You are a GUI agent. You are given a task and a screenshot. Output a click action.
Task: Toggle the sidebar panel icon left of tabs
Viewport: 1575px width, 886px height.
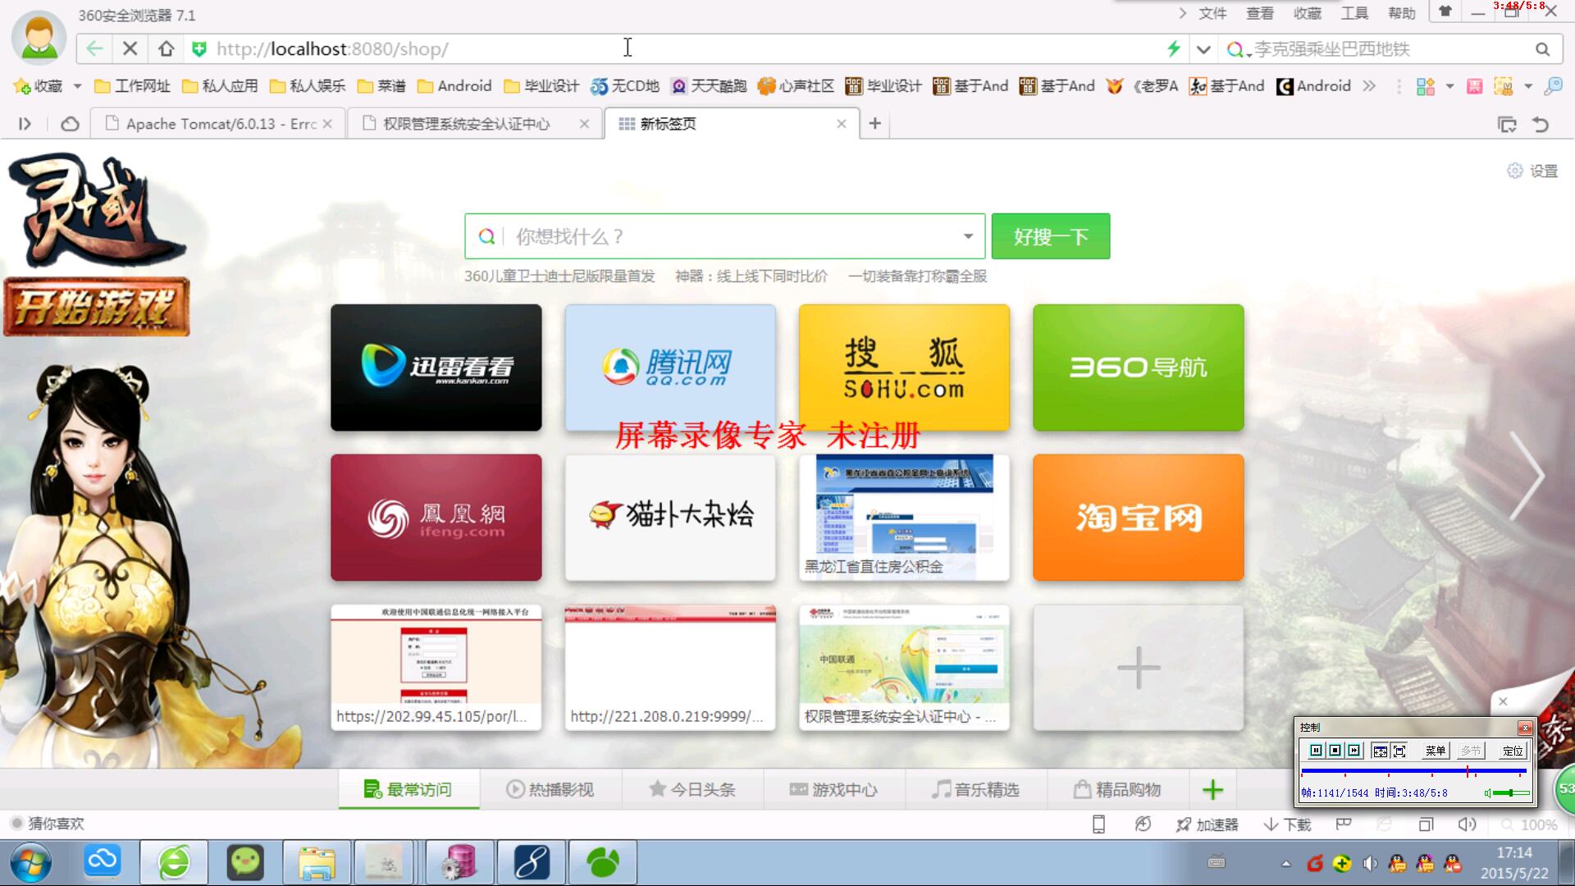pyautogui.click(x=25, y=124)
